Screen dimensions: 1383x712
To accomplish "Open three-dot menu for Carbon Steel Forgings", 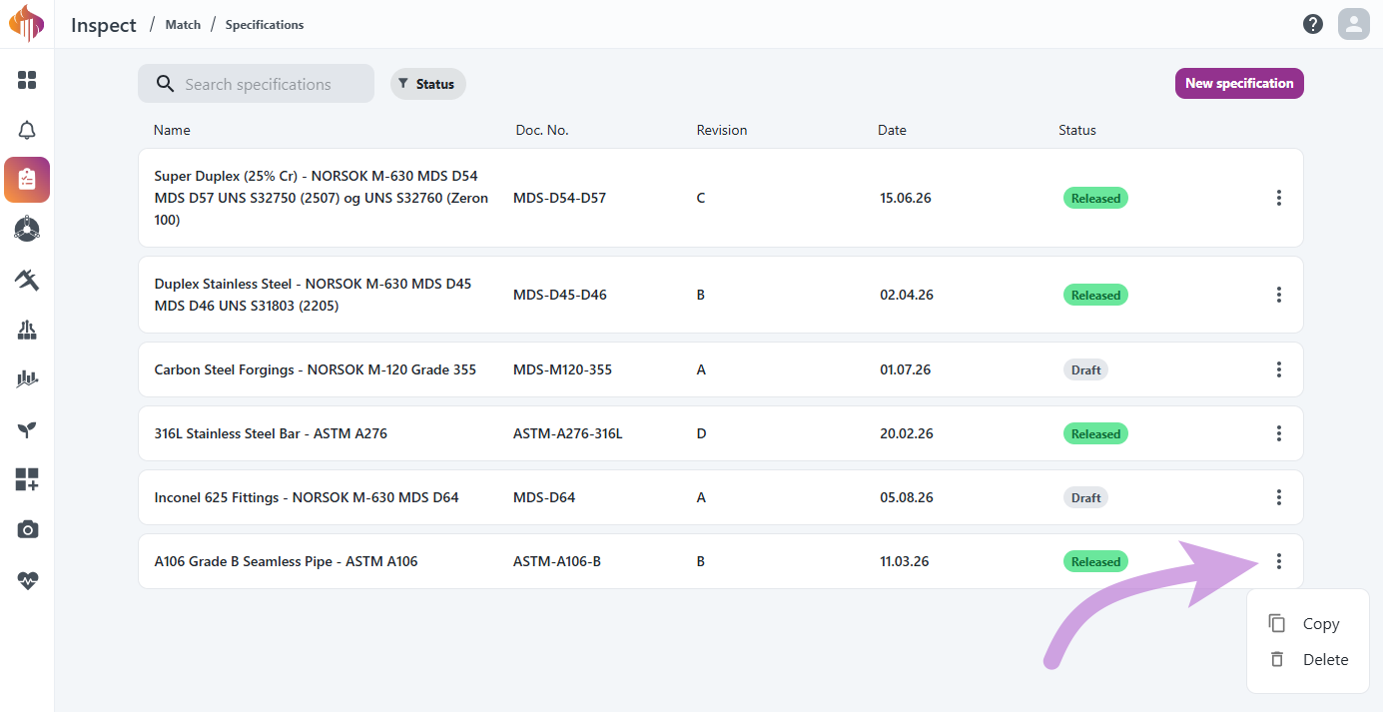I will coord(1279,369).
